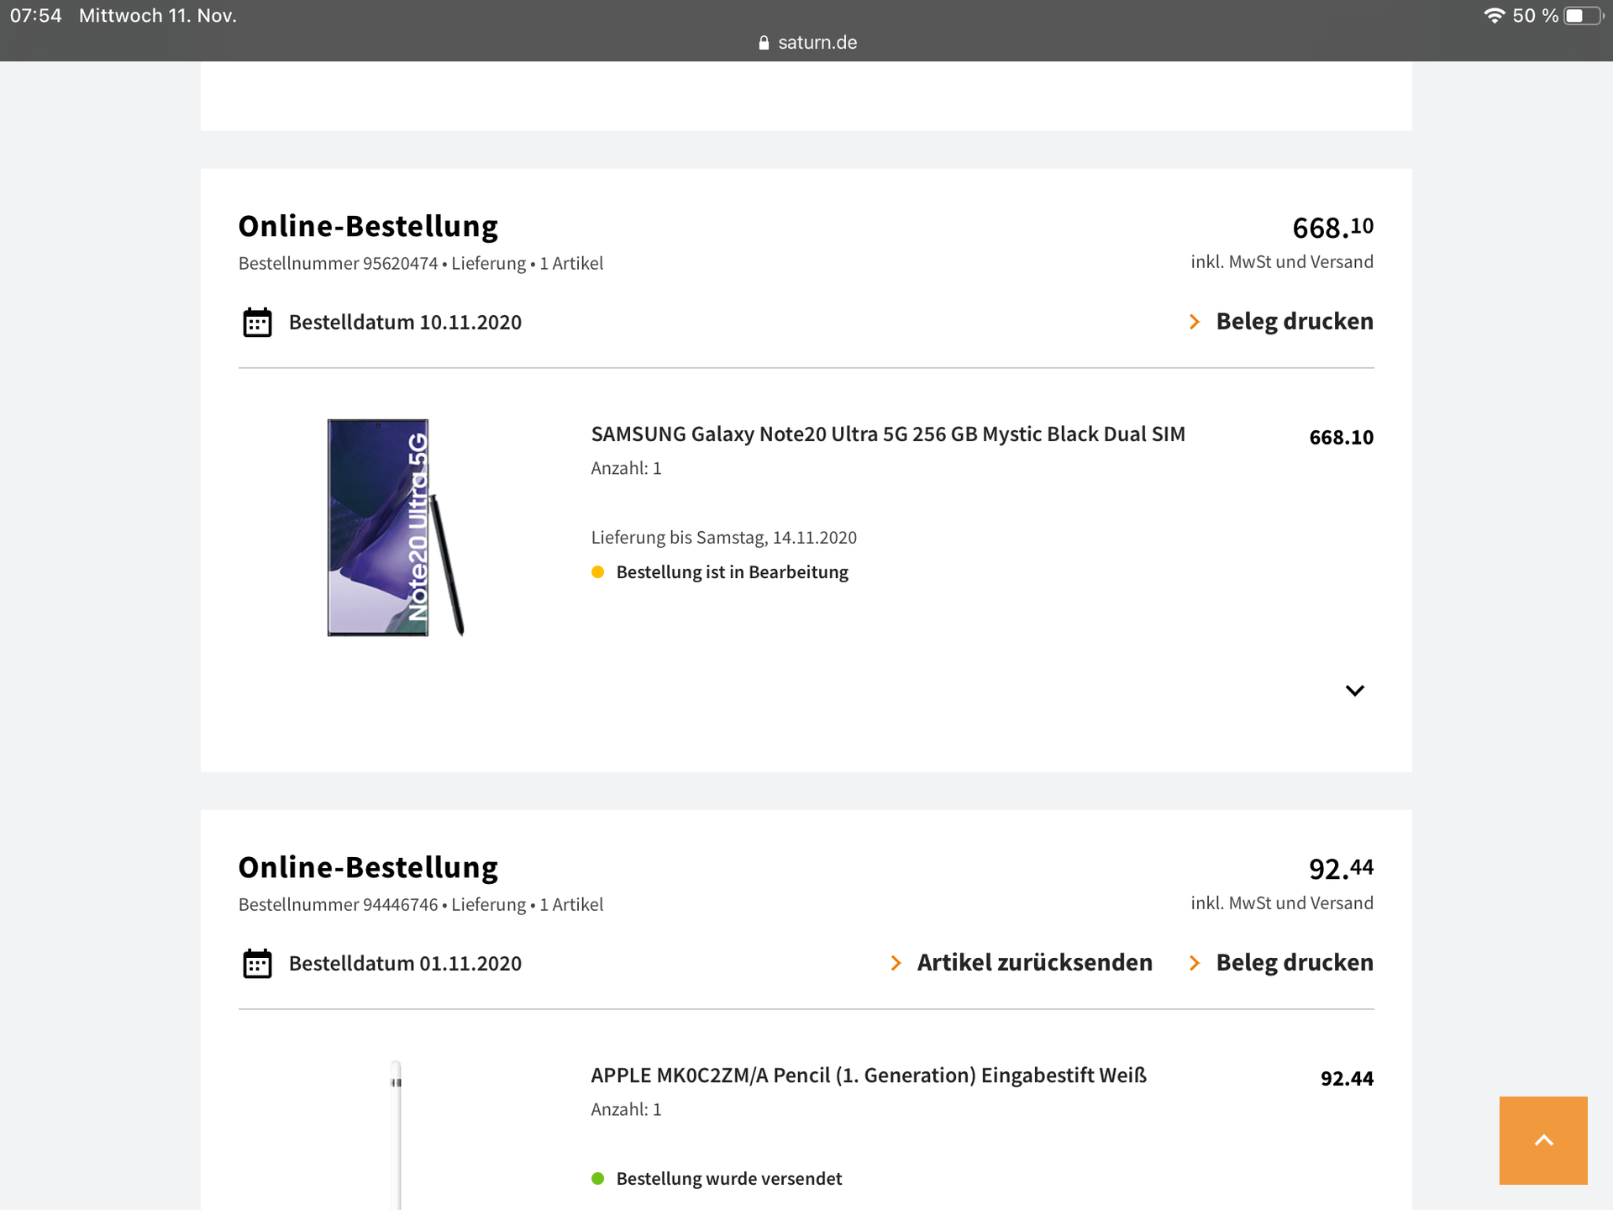Expand details of the Samsung Galaxy order
This screenshot has width=1613, height=1210.
click(1355, 691)
